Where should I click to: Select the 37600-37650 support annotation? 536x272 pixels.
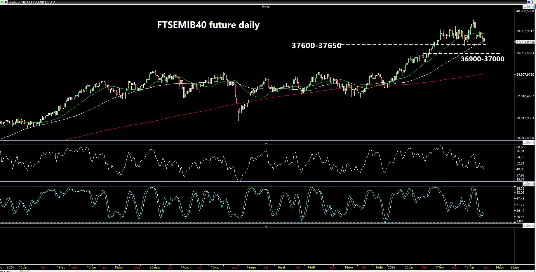coord(316,45)
